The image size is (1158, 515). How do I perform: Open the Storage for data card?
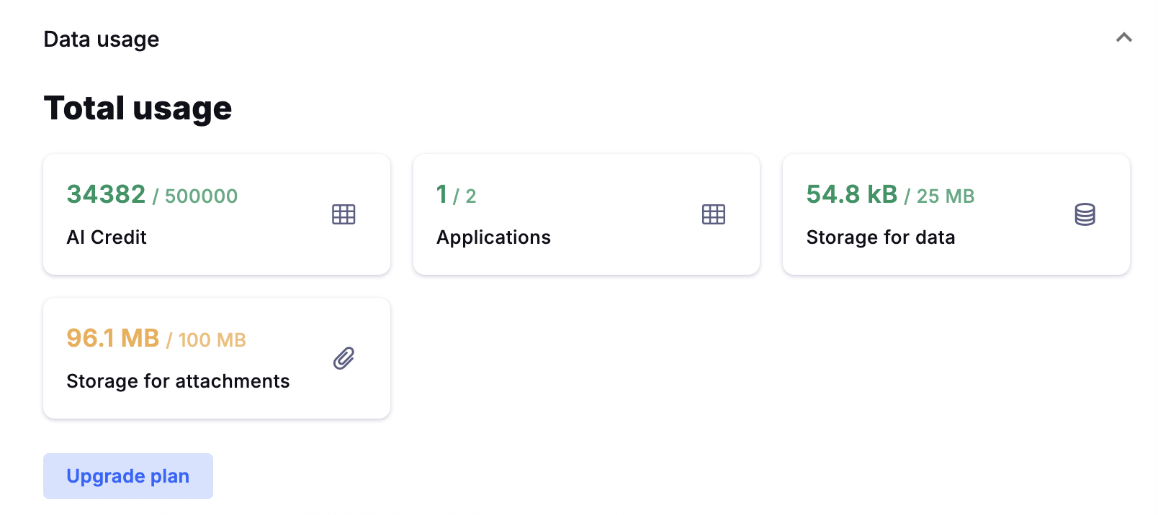pyautogui.click(x=956, y=214)
